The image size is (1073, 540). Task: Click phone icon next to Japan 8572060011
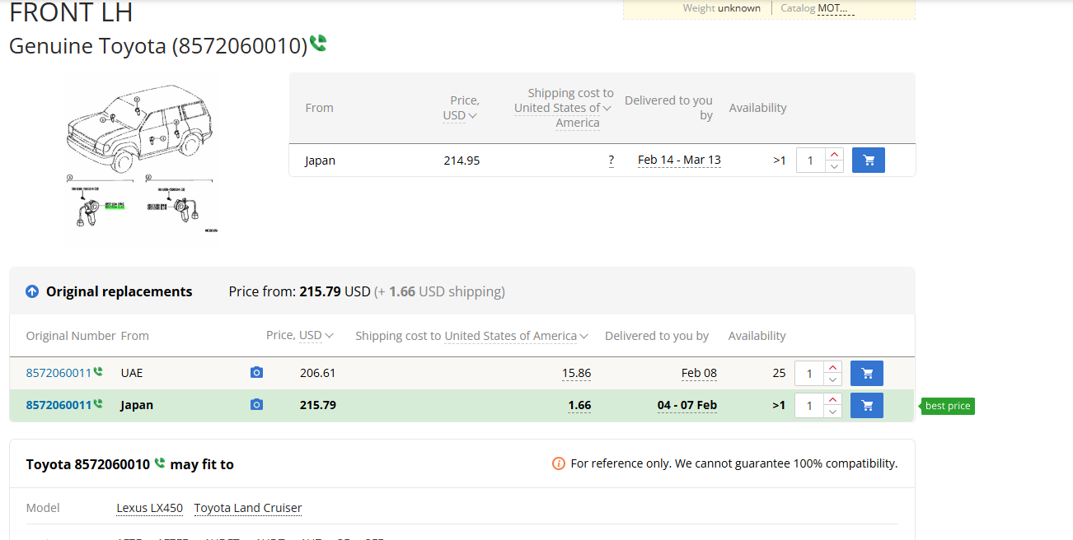(98, 404)
